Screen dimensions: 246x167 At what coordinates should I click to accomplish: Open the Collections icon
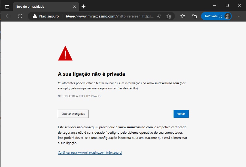pyautogui.click(x=195, y=16)
